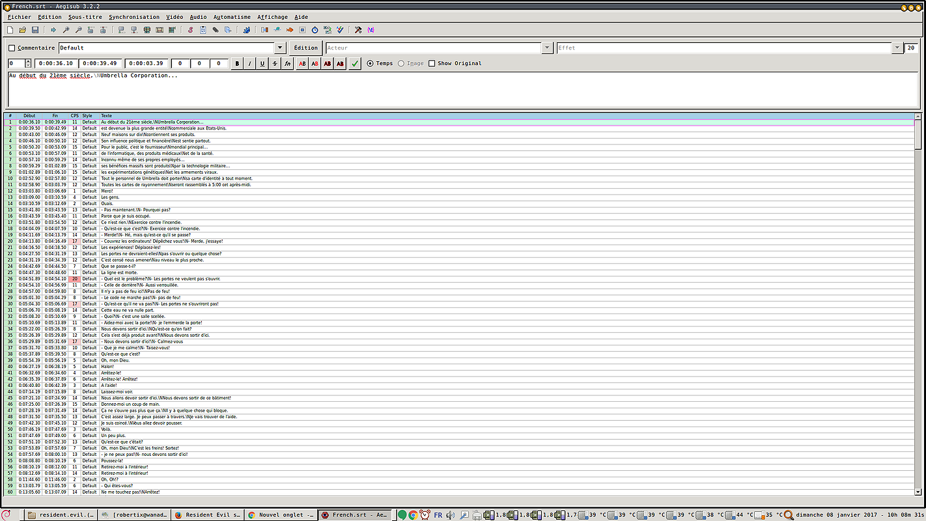The image size is (926, 521).
Task: Open the Sous-titre menu
Action: [85, 17]
